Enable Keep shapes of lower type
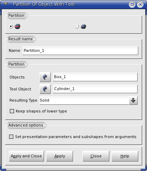Screen dimensions: 147x171 point(12,111)
